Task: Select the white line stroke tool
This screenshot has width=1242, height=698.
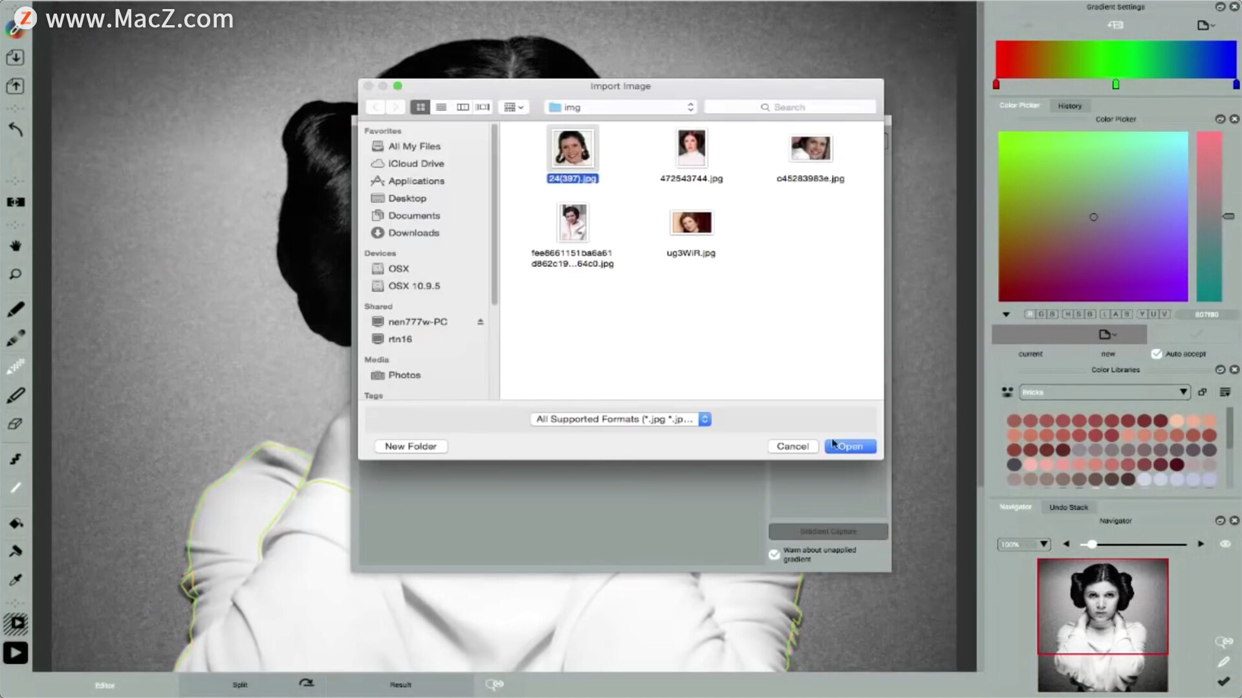Action: click(15, 488)
